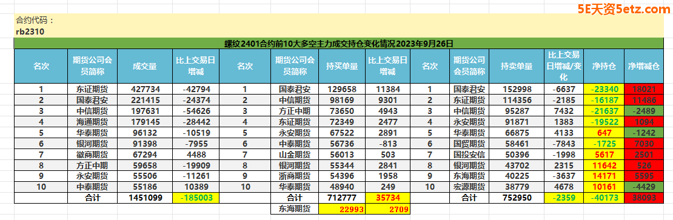Select the cell containing rb2310
Screen dimensions: 673x220
[x=30, y=32]
